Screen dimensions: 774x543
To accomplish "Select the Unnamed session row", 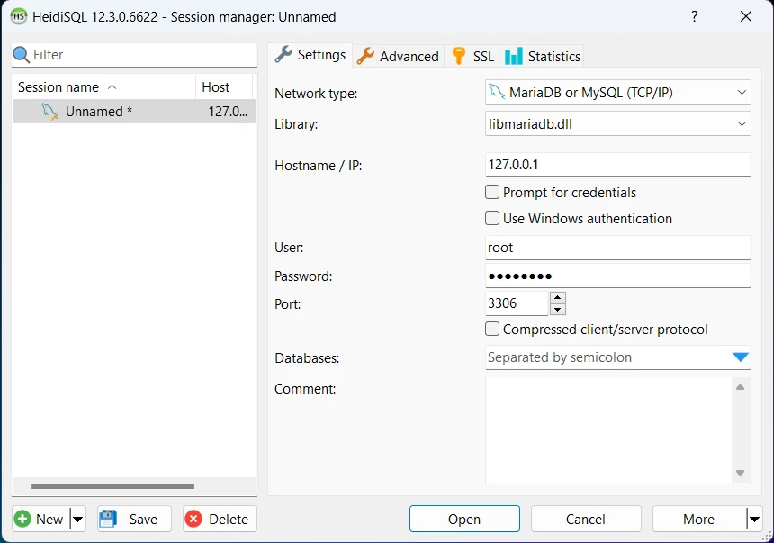I will (134, 111).
